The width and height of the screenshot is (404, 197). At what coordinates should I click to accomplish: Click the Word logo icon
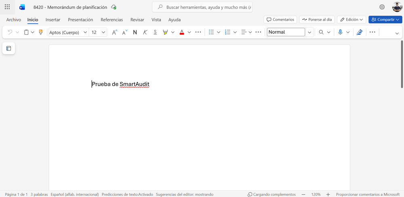(x=22, y=7)
